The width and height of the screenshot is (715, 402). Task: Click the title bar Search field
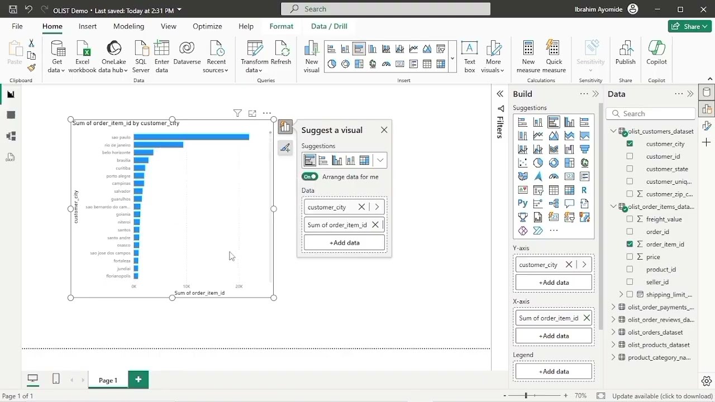pyautogui.click(x=385, y=9)
